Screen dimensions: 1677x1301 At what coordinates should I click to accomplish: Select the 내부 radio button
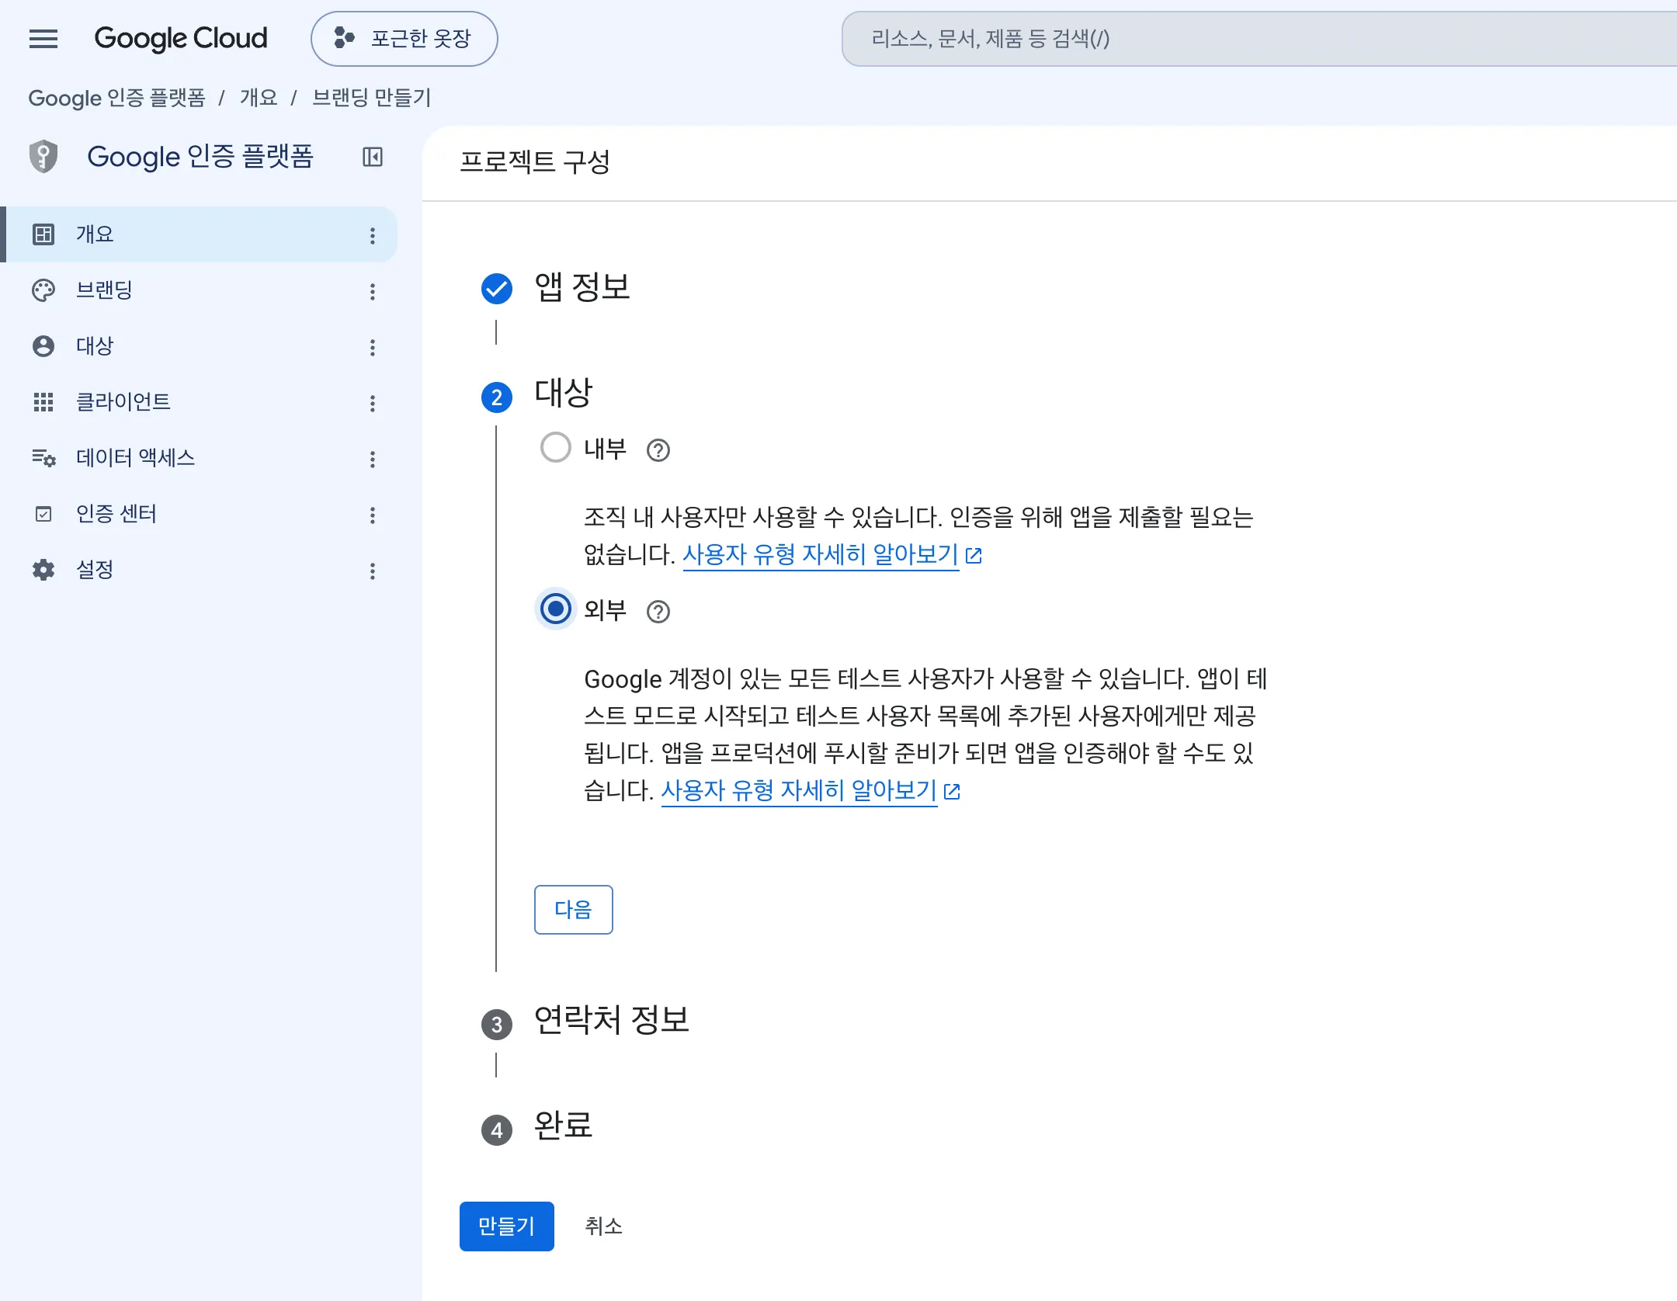556,448
